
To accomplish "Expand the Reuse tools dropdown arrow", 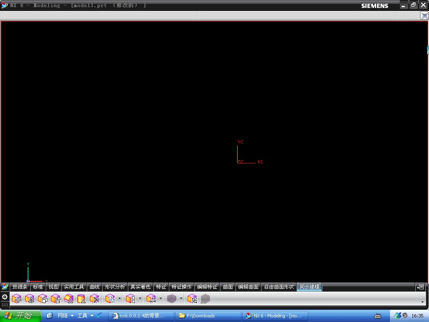I will [x=119, y=299].
